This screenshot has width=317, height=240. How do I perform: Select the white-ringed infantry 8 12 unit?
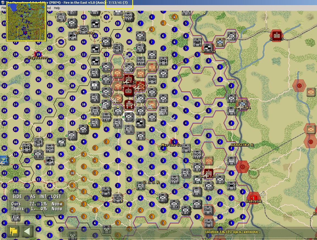[129, 117]
